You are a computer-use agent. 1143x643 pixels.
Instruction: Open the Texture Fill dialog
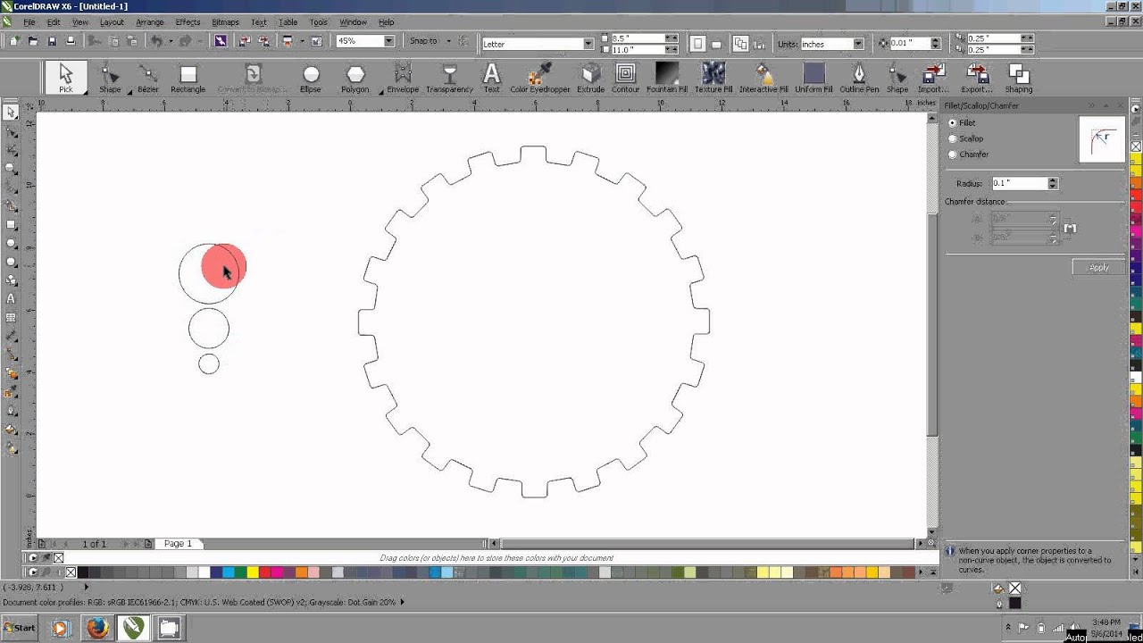click(x=713, y=78)
